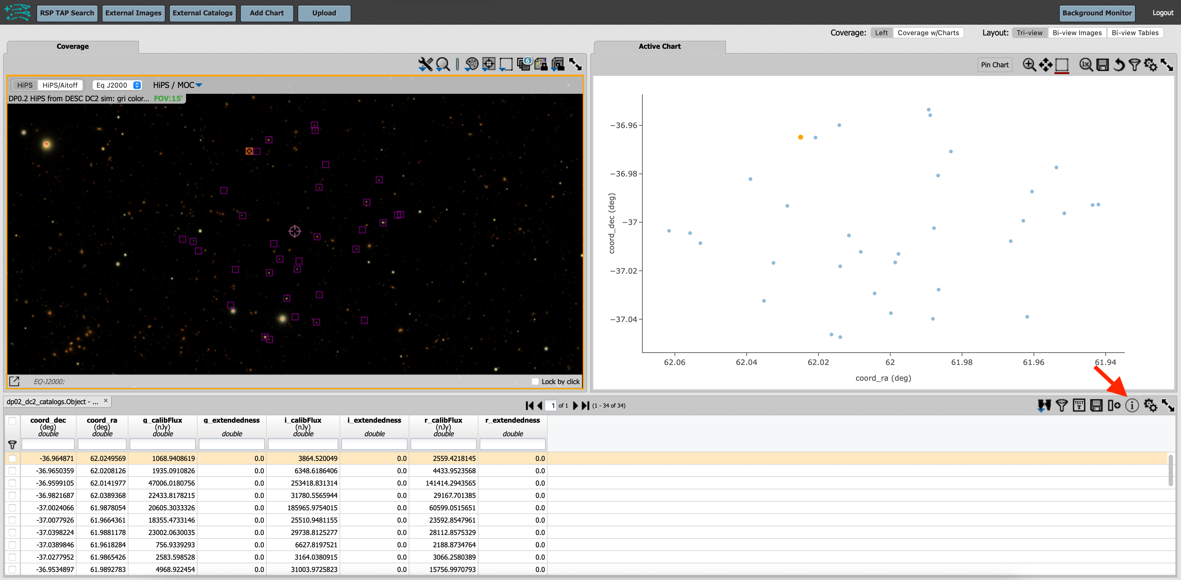The height and width of the screenshot is (580, 1181).
Task: Click the add column icon in table toolbar
Action: [1114, 405]
